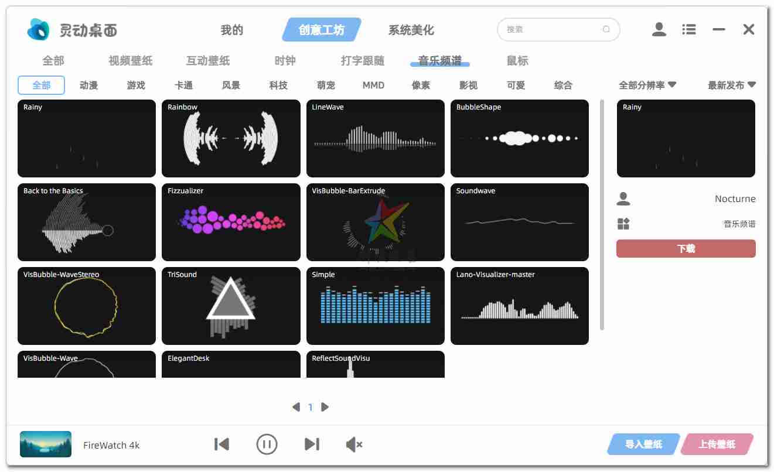Go to next page arrow
Image resolution: width=774 pixels, height=472 pixels.
pos(325,407)
